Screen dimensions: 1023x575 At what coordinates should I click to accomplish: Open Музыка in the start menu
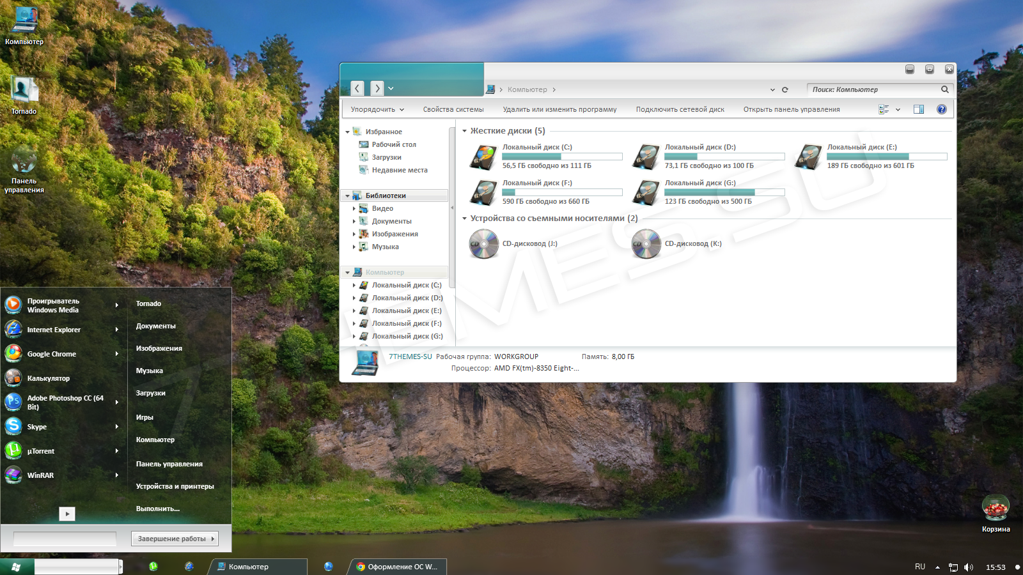pyautogui.click(x=150, y=371)
